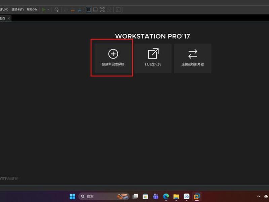Toggle the thumbnail bar view icon
This screenshot has width=269, height=202.
coord(95,10)
